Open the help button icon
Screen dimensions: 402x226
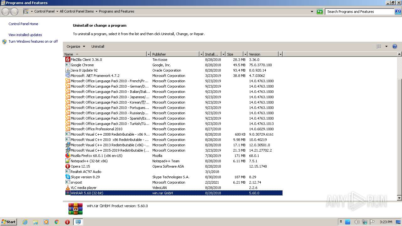(x=395, y=46)
